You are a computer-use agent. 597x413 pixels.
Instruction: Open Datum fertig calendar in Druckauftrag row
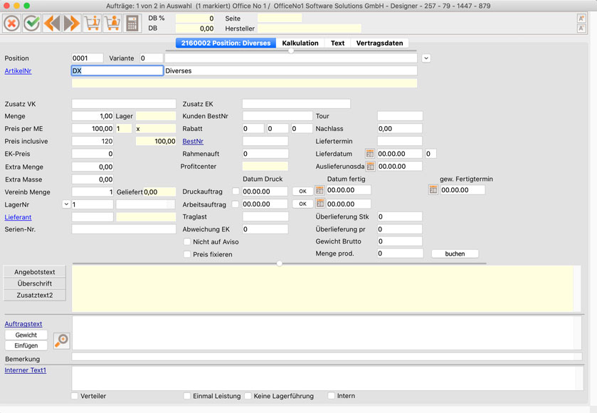point(319,190)
